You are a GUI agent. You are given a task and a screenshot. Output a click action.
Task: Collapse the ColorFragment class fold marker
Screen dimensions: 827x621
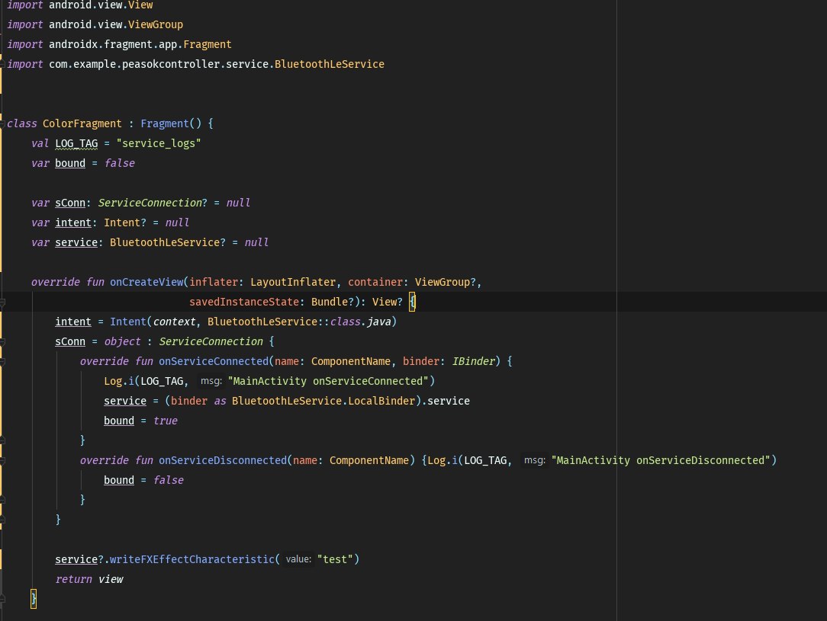tap(2, 123)
